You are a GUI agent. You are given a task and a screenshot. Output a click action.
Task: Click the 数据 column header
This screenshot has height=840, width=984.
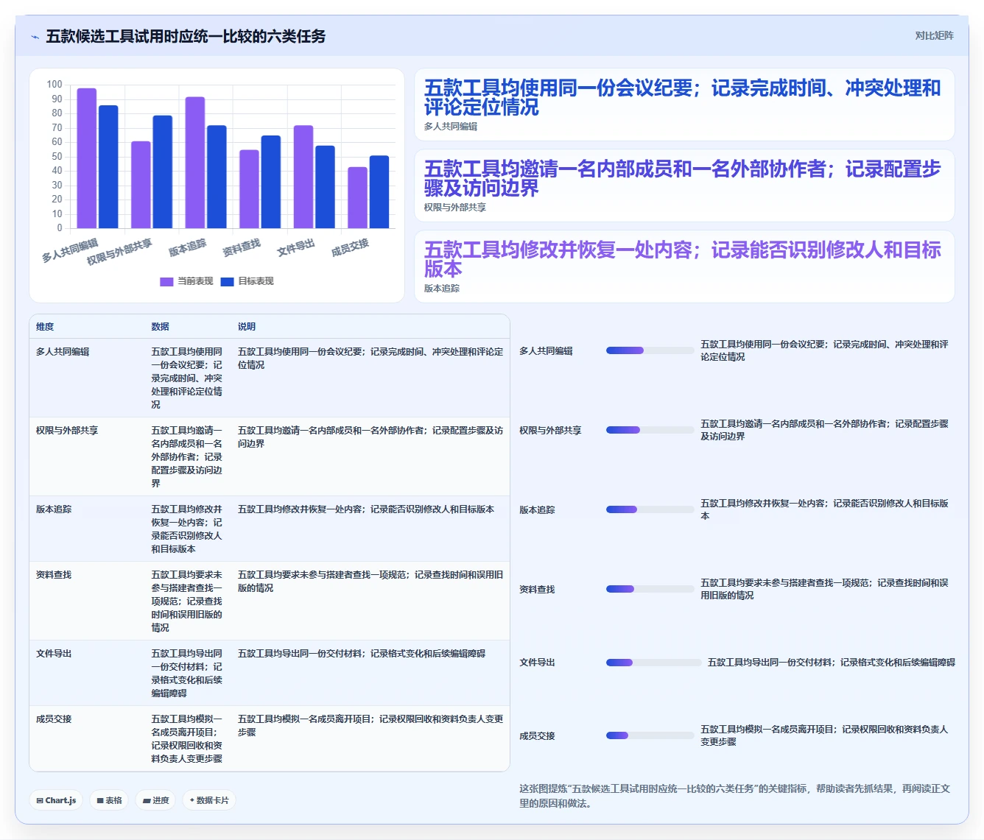pyautogui.click(x=161, y=327)
